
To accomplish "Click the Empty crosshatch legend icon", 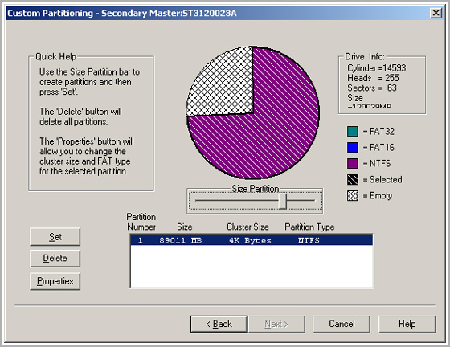I will [353, 195].
